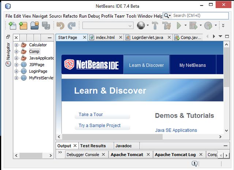
Task: Open the Run menu
Action: pyautogui.click(x=83, y=16)
